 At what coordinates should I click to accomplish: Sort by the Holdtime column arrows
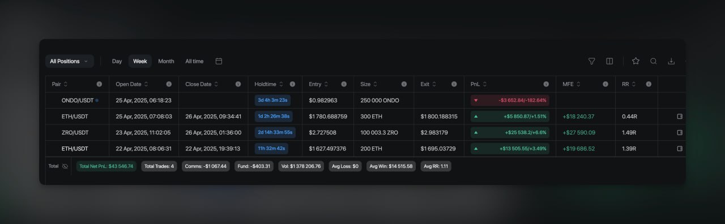coord(282,84)
